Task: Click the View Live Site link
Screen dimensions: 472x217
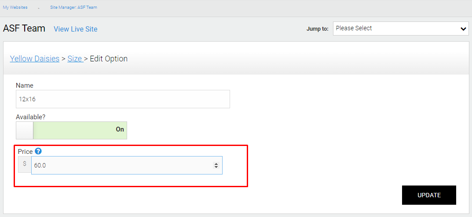Action: pyautogui.click(x=76, y=29)
